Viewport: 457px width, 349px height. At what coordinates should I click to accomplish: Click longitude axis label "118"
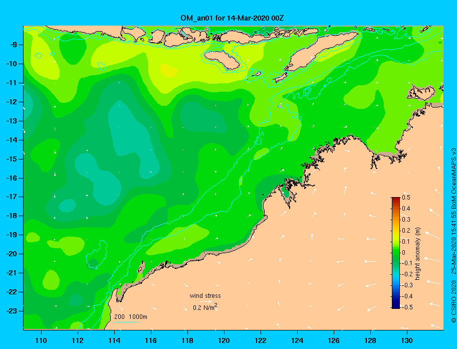pyautogui.click(x=187, y=340)
